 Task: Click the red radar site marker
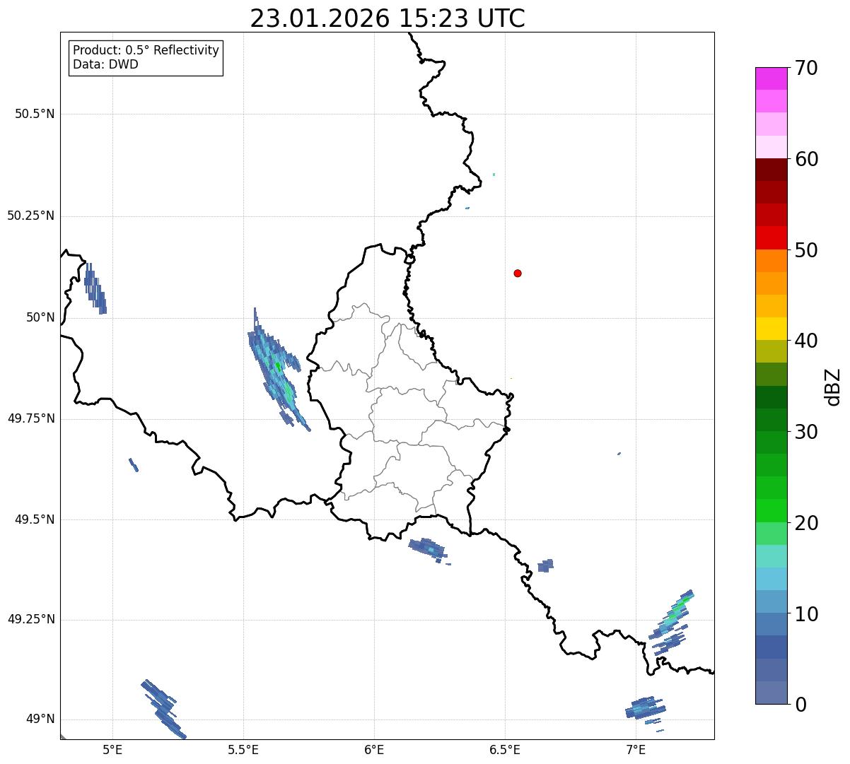518,273
